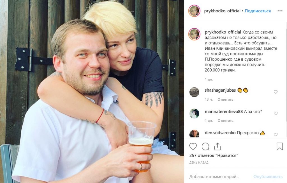Save the post with bookmark icon
This screenshot has width=287, height=183.
[x=280, y=146]
